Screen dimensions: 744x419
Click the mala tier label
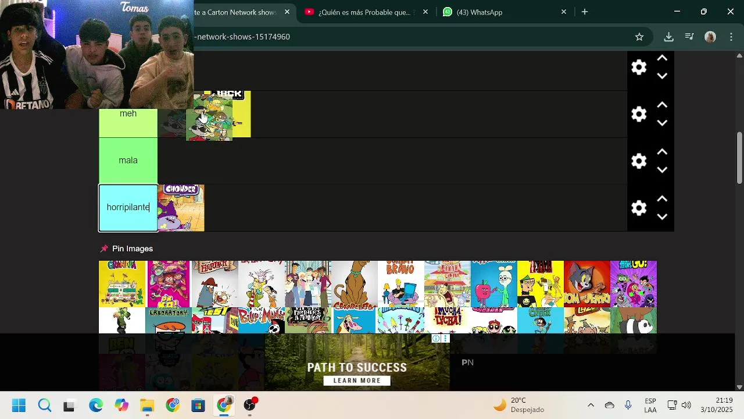click(x=128, y=161)
